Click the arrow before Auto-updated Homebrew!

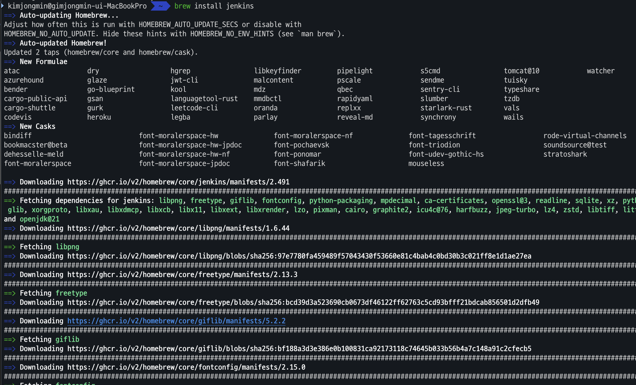point(10,43)
